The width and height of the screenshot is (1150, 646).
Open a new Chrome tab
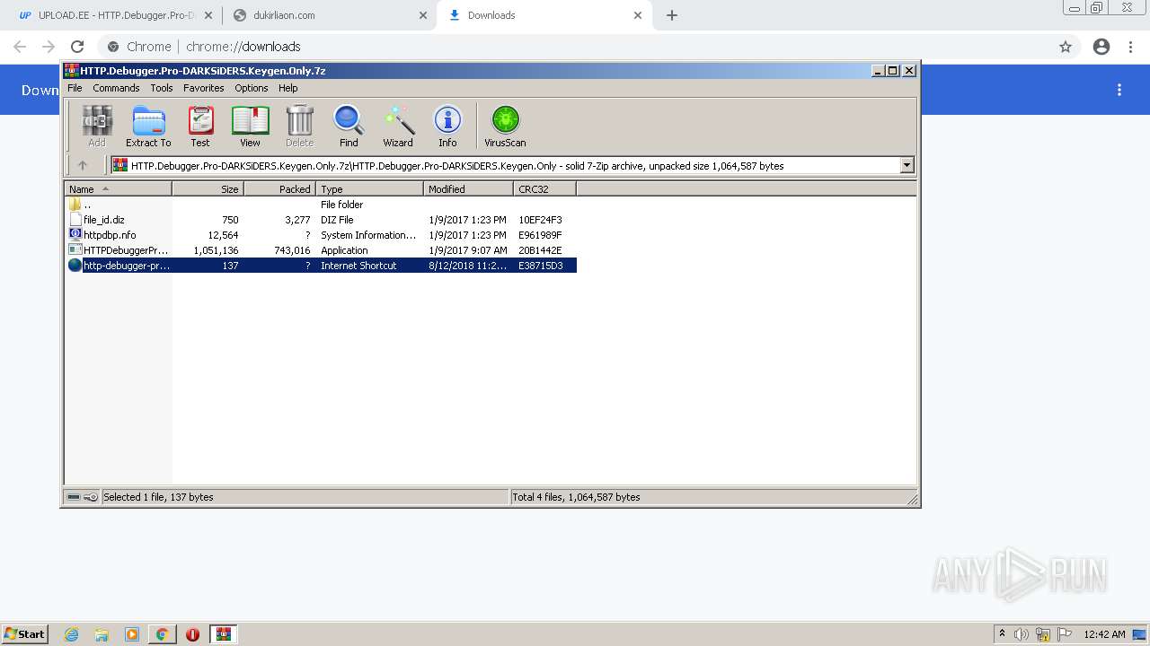(x=672, y=15)
